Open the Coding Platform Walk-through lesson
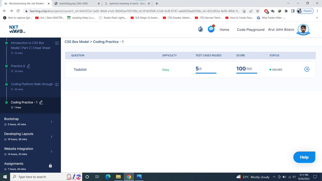Screen dimensions: 322x181 click(32, 84)
